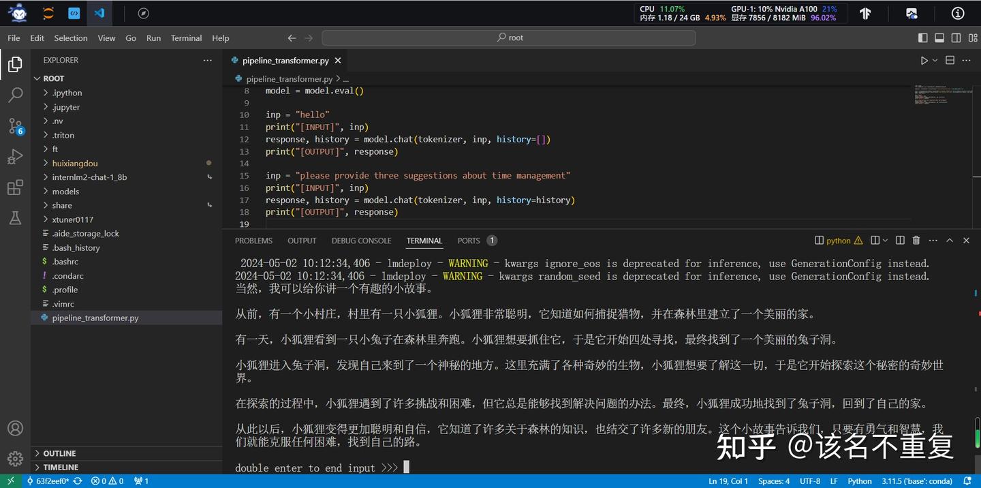Open the terminal launch profile dropdown
This screenshot has height=488, width=981.
(x=885, y=240)
